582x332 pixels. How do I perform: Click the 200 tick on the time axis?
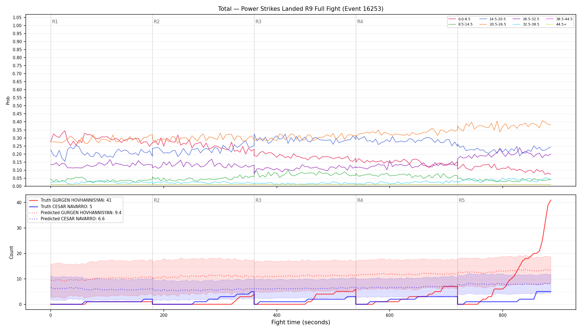(x=164, y=315)
